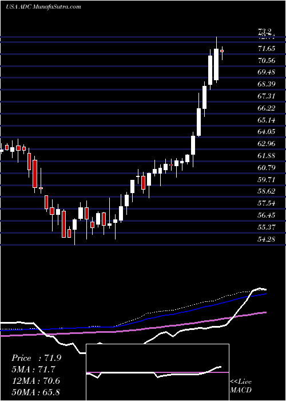The image size is (286, 401).
Task: Click the '12MA : 70.6' readout
Action: pyautogui.click(x=35, y=381)
